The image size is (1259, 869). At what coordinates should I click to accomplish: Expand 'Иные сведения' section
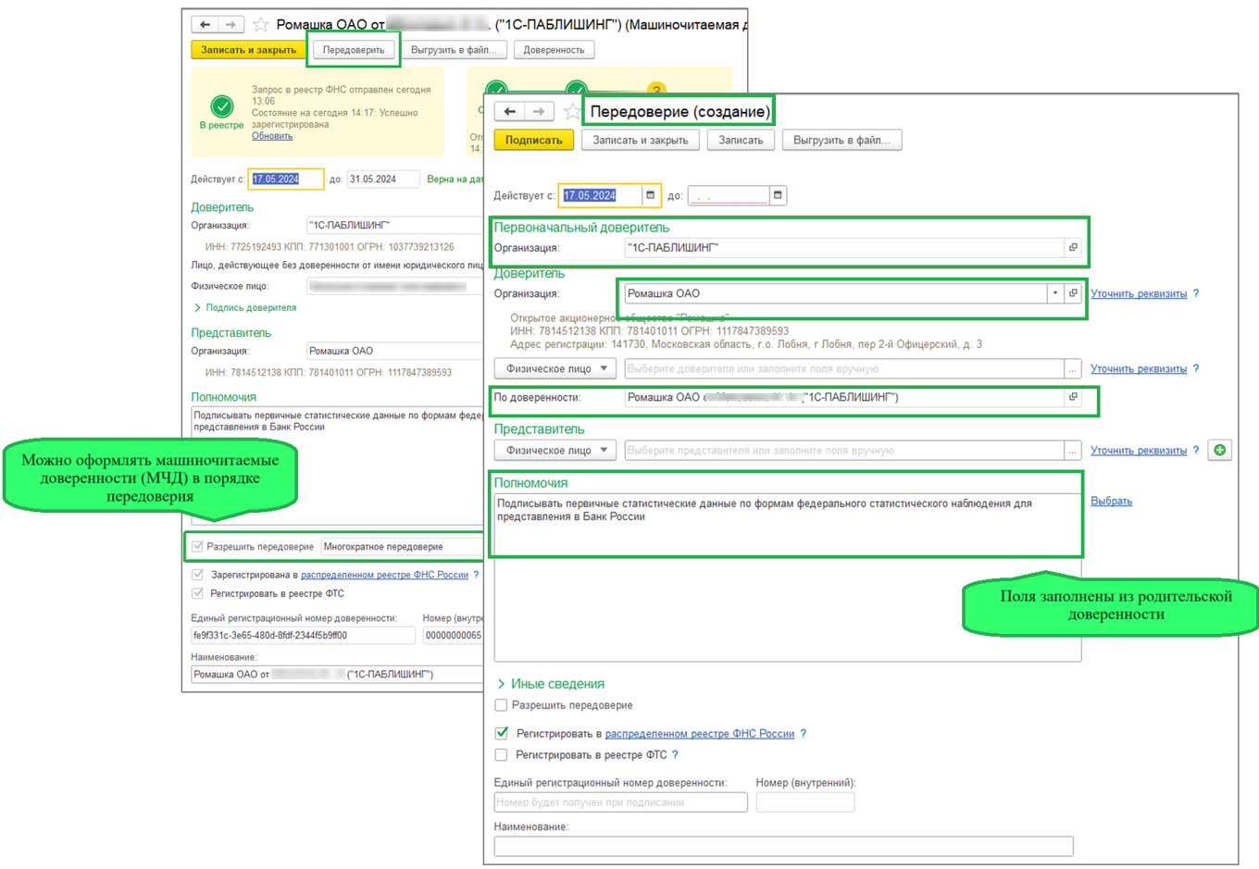tap(550, 684)
